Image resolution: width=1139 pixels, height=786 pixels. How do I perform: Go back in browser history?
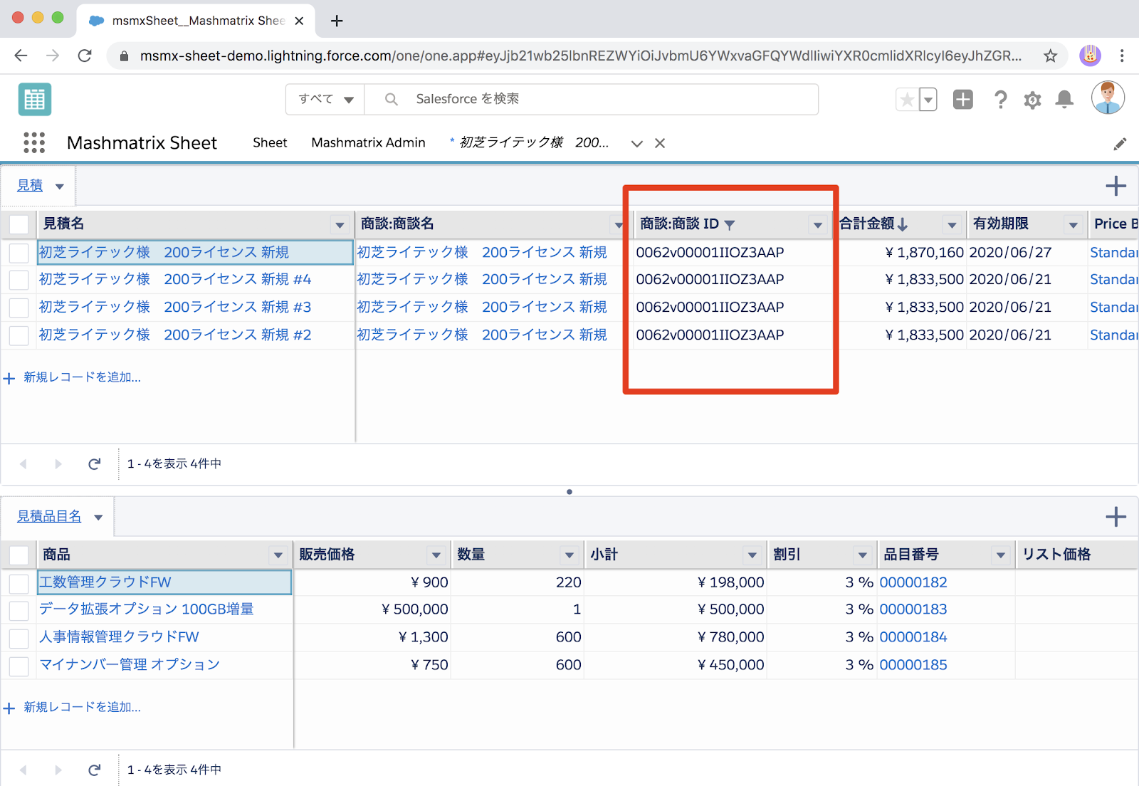[x=21, y=56]
